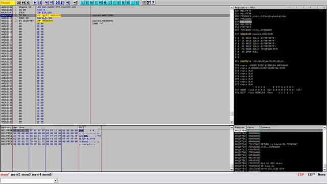
Task: Click the ASCII column header in dump
Action: (89, 127)
